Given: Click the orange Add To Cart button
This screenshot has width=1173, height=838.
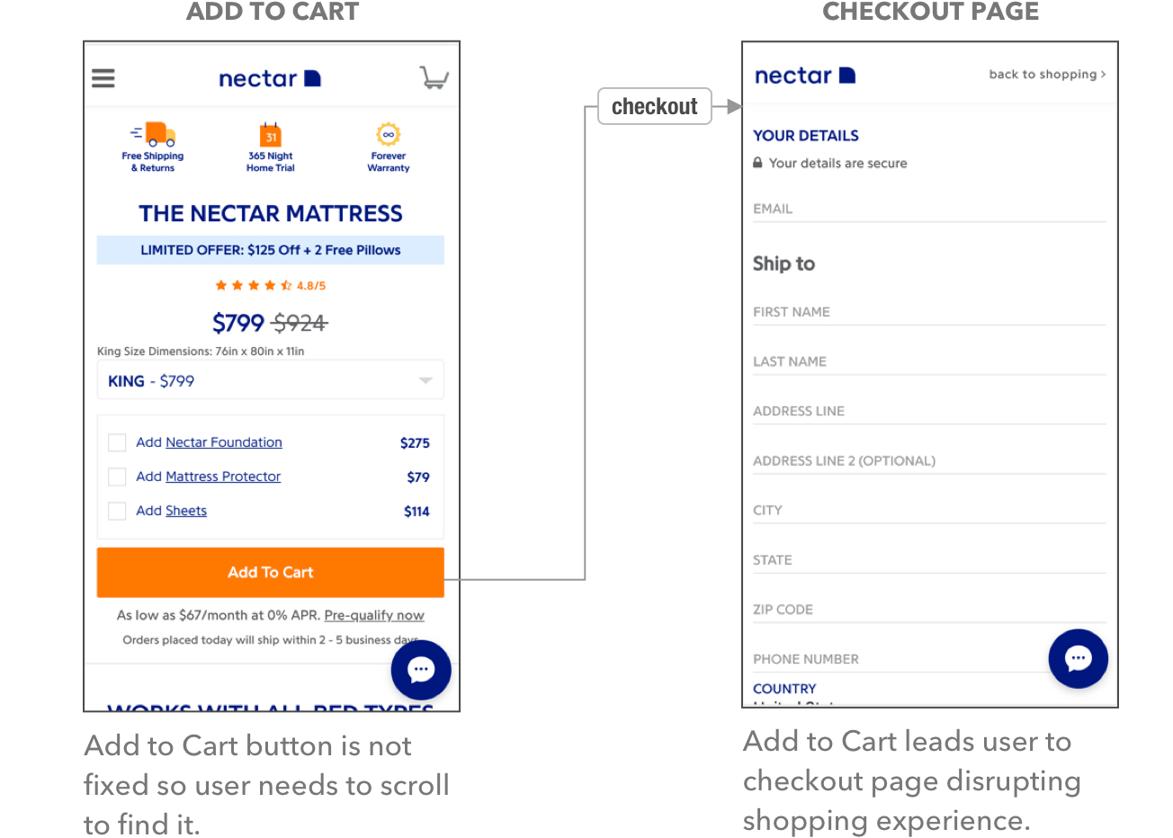Looking at the screenshot, I should 270,572.
